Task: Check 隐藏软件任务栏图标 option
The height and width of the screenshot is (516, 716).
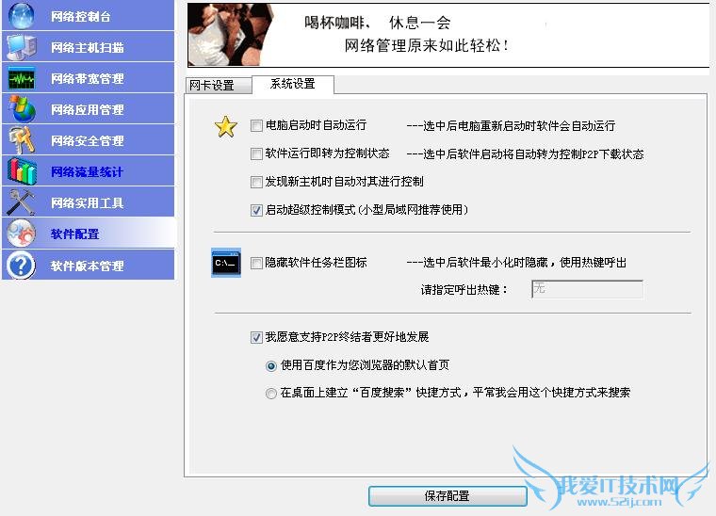Action: tap(256, 263)
